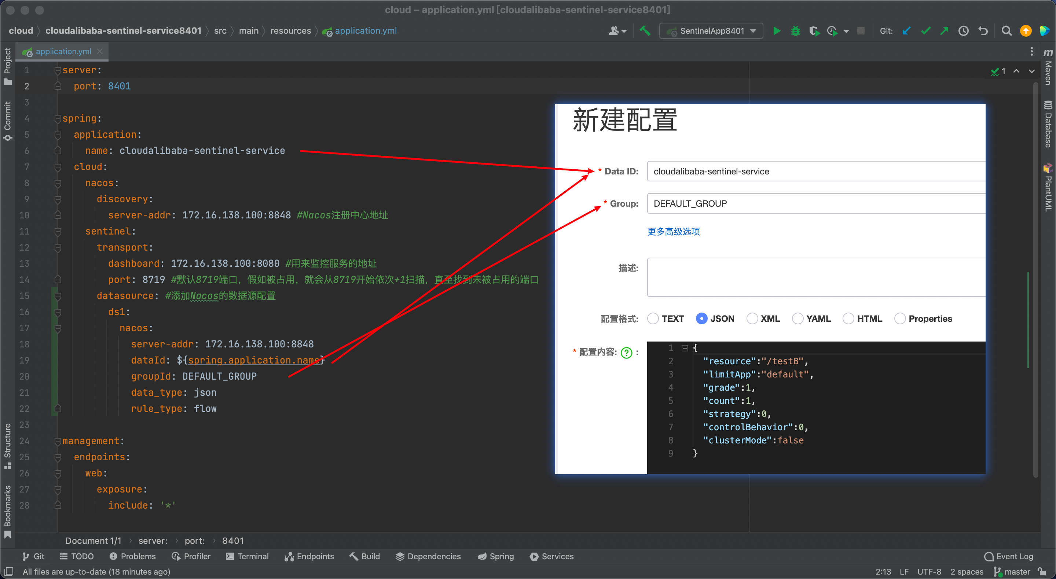1056x579 pixels.
Task: Open the Terminal tab in bottom bar
Action: 247,556
